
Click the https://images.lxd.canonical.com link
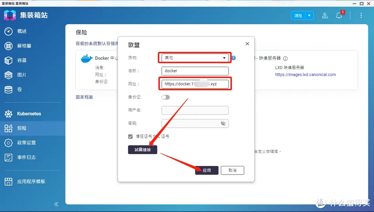[305, 74]
